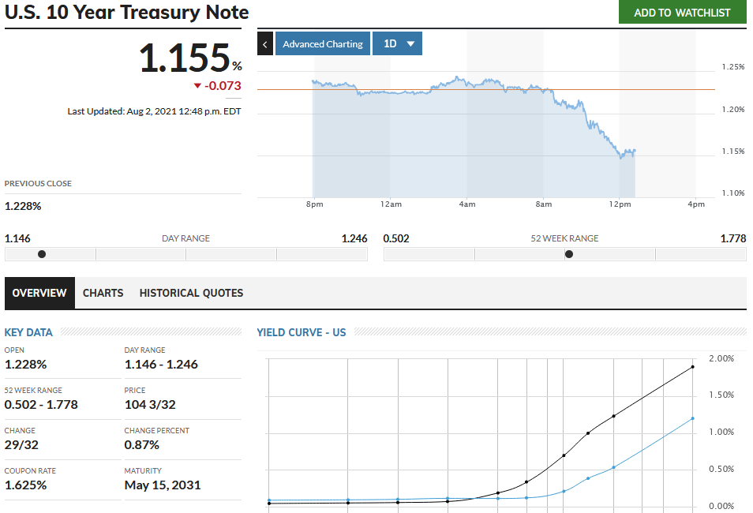This screenshot has height=513, width=753.
Task: Open Advanced Charting
Action: click(x=323, y=43)
